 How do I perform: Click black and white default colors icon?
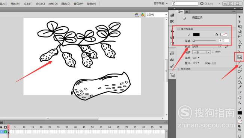pos(239,126)
